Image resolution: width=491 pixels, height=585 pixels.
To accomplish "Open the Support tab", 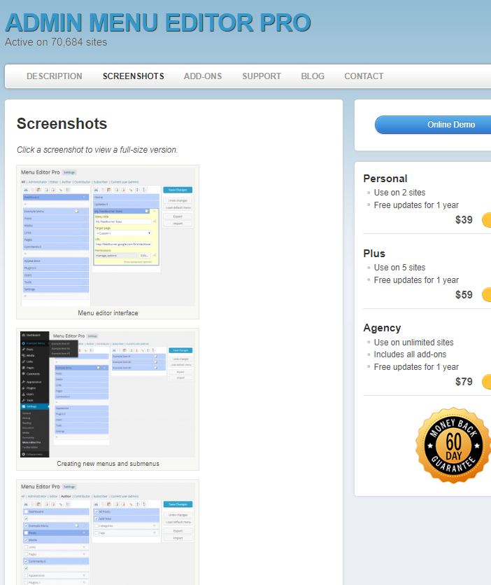I will click(x=262, y=76).
